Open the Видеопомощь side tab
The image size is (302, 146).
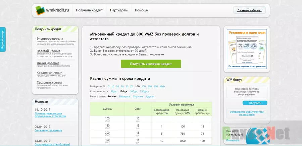[3, 39]
